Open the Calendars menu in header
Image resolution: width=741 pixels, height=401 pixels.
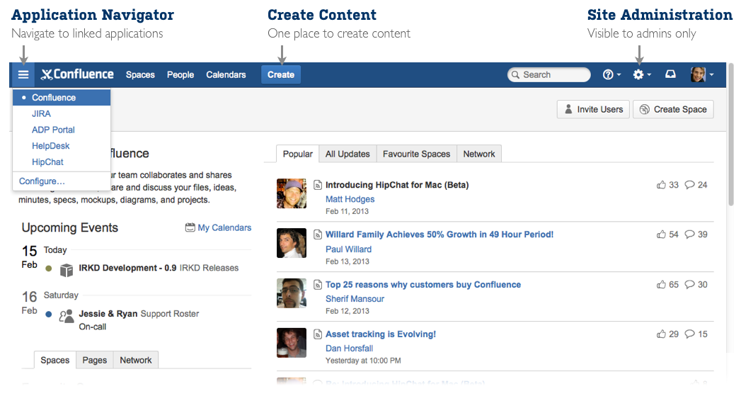226,74
